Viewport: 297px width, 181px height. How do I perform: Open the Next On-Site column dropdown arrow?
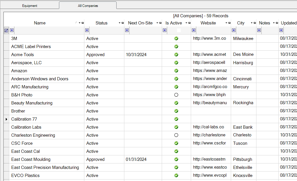(x=157, y=23)
